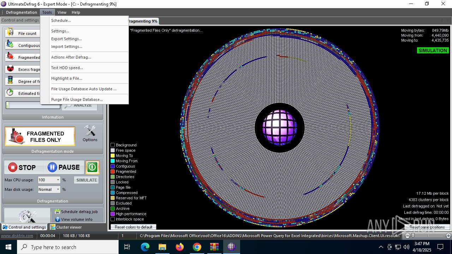Choose Import Settings... menu item
The image size is (452, 254).
(84, 47)
